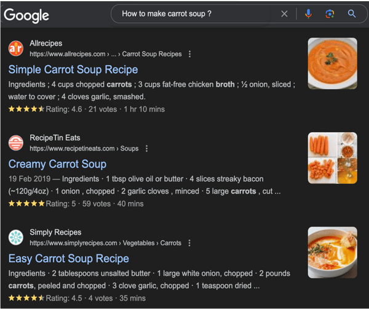The height and width of the screenshot is (309, 369).
Task: Open Simple Carrot Soup Recipe link
Action: pos(73,69)
